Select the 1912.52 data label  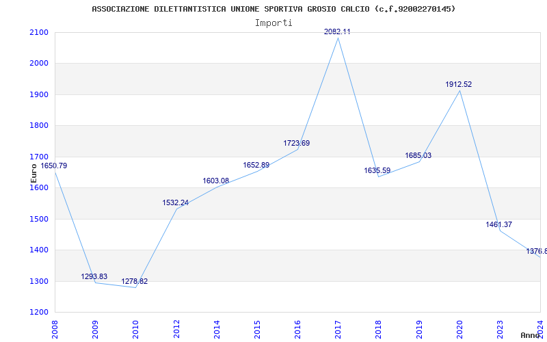point(458,84)
